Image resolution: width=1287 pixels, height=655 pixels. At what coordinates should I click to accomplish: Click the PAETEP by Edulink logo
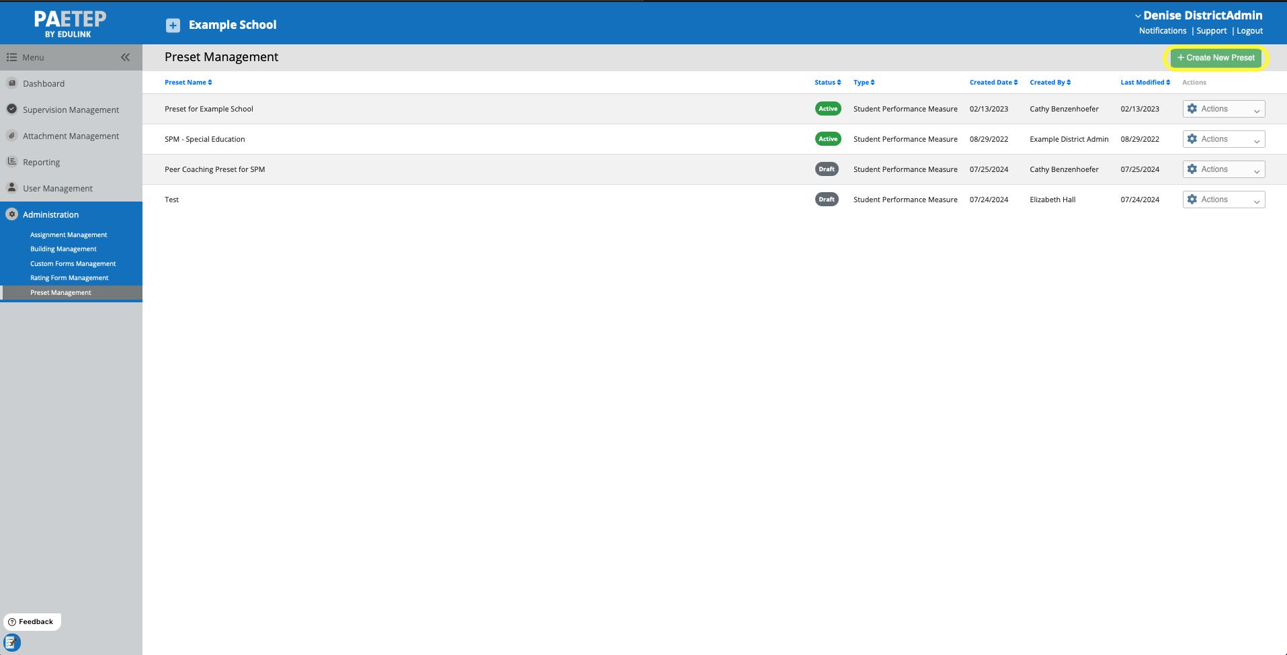tap(70, 24)
